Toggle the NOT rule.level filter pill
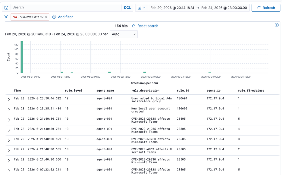 (28, 17)
